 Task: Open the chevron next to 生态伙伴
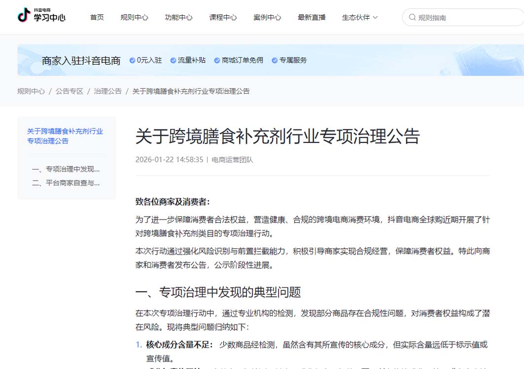(x=375, y=16)
